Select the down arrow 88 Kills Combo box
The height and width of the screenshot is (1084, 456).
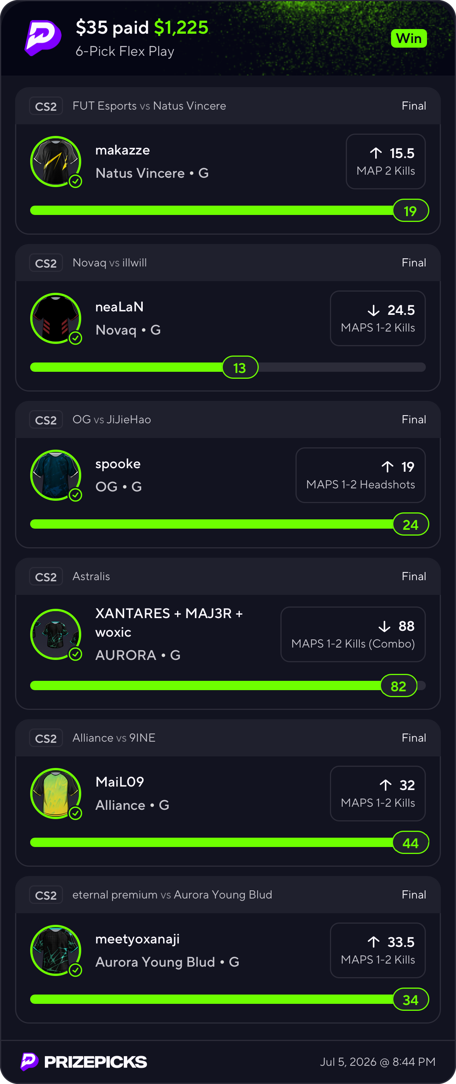point(353,634)
